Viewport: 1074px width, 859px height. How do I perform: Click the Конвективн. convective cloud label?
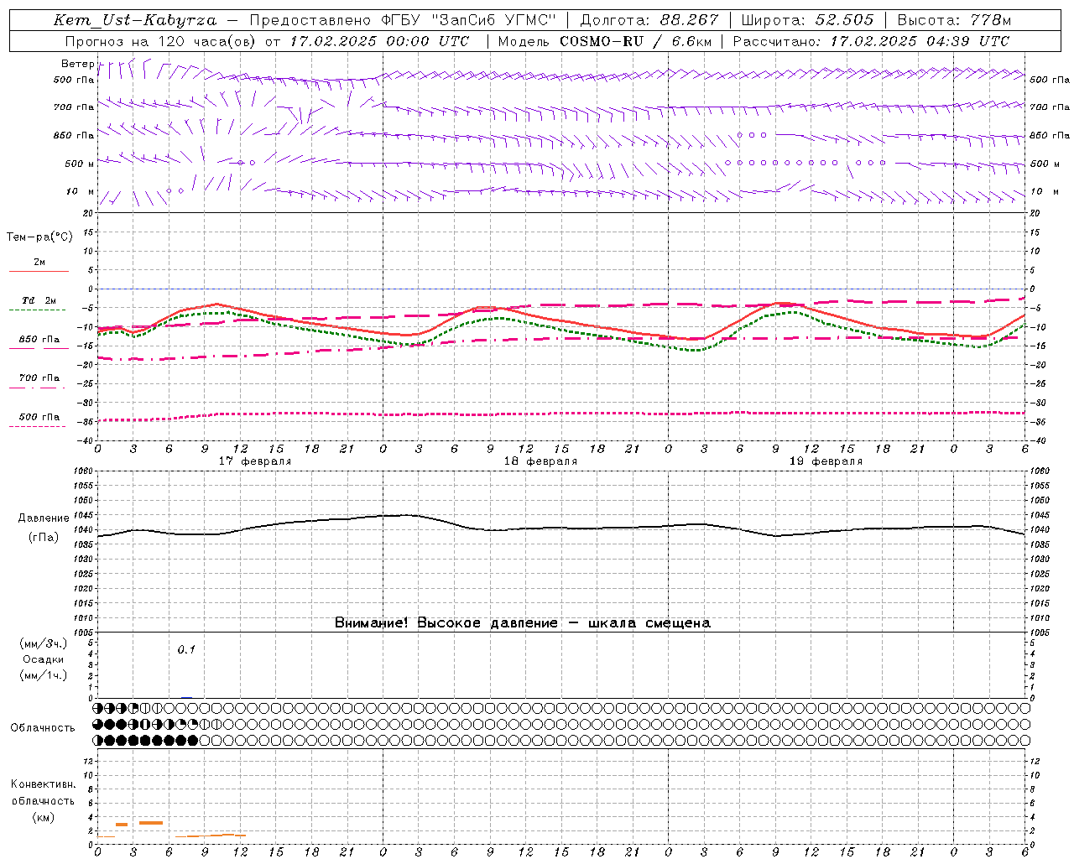[x=43, y=784]
